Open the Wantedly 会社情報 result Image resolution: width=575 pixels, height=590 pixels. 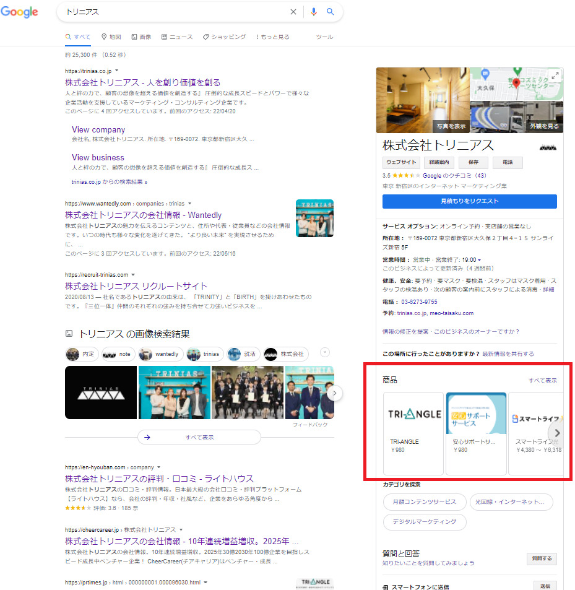pos(143,215)
